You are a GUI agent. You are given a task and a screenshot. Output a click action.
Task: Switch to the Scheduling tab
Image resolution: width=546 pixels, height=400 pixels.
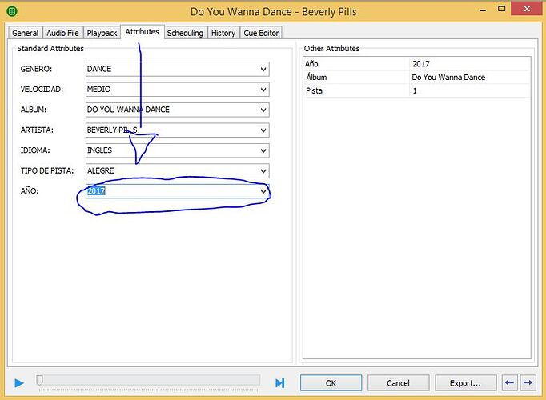tap(185, 33)
